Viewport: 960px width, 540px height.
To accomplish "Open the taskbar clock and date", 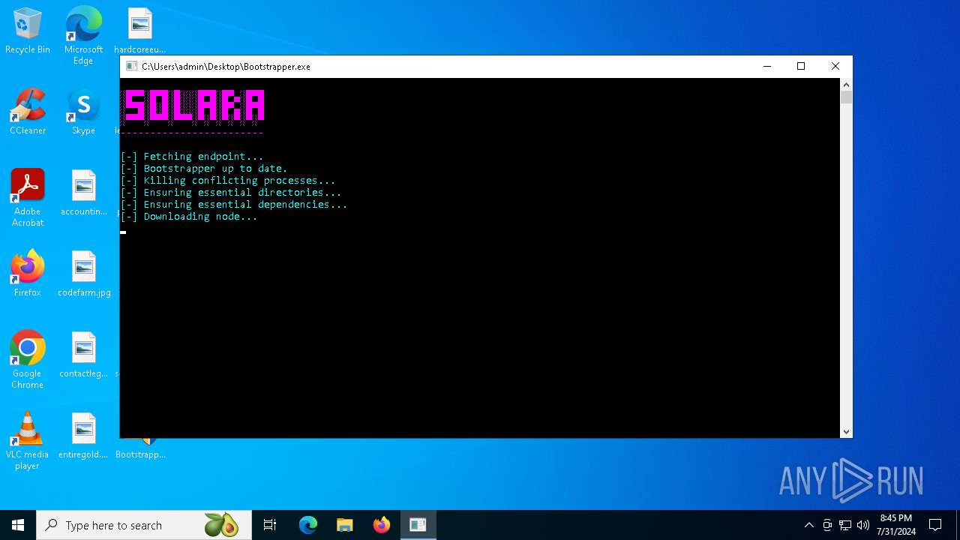I will click(x=896, y=525).
